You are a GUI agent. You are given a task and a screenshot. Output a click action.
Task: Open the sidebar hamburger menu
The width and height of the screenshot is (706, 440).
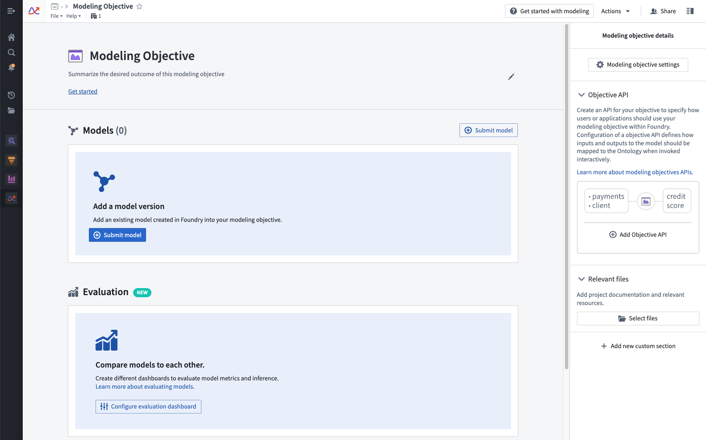[x=11, y=11]
